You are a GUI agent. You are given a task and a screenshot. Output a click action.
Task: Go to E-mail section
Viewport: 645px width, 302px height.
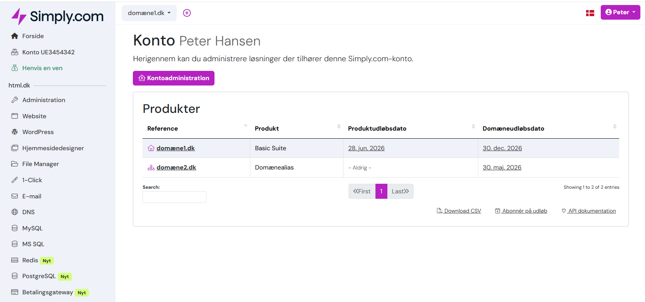[x=32, y=196]
